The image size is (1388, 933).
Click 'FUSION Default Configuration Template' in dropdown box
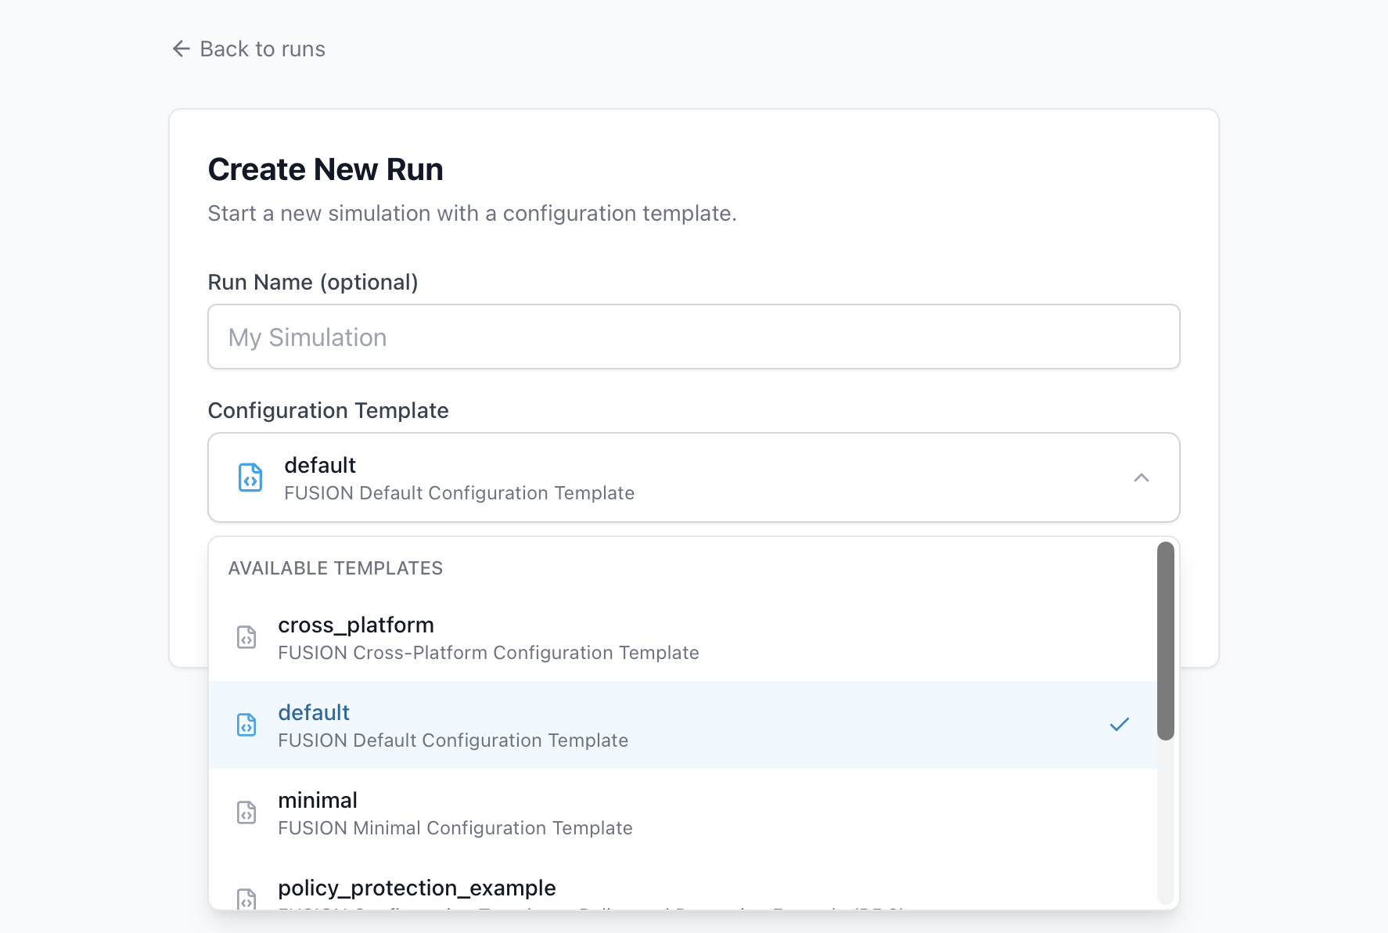point(459,493)
